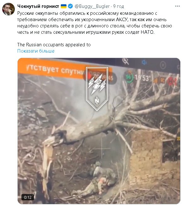Click the author's profile avatar photo
This screenshot has height=206, width=184.
(9, 9)
